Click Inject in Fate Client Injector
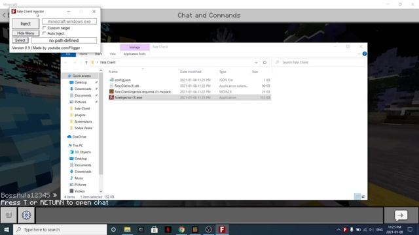Image resolution: width=419 pixels, height=235 pixels. 26,23
